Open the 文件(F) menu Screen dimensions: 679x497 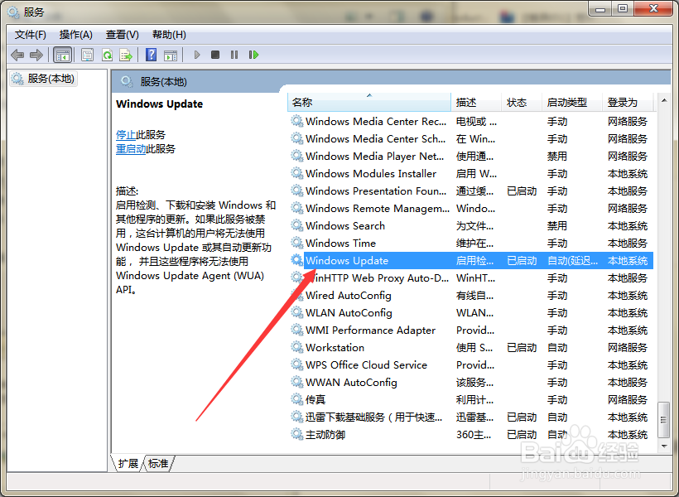pos(31,35)
